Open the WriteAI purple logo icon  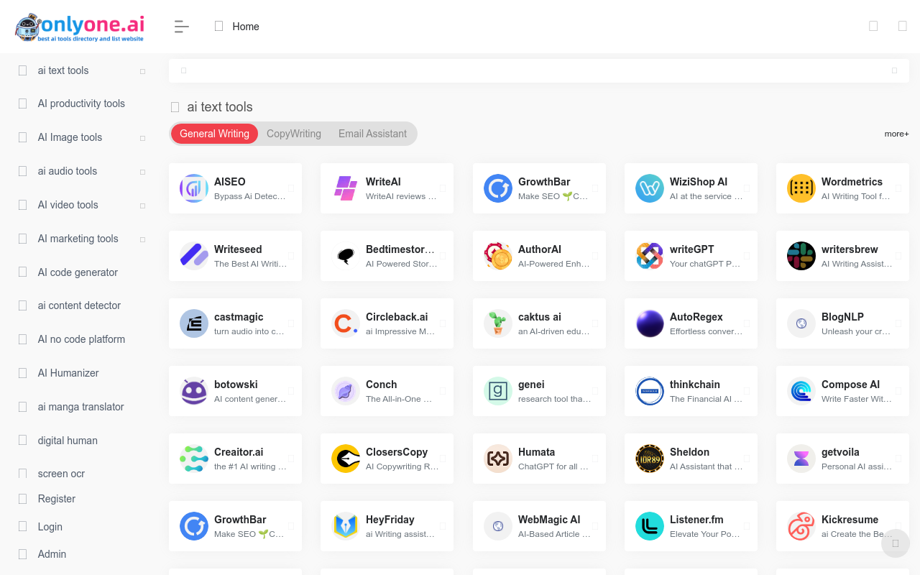(x=346, y=188)
